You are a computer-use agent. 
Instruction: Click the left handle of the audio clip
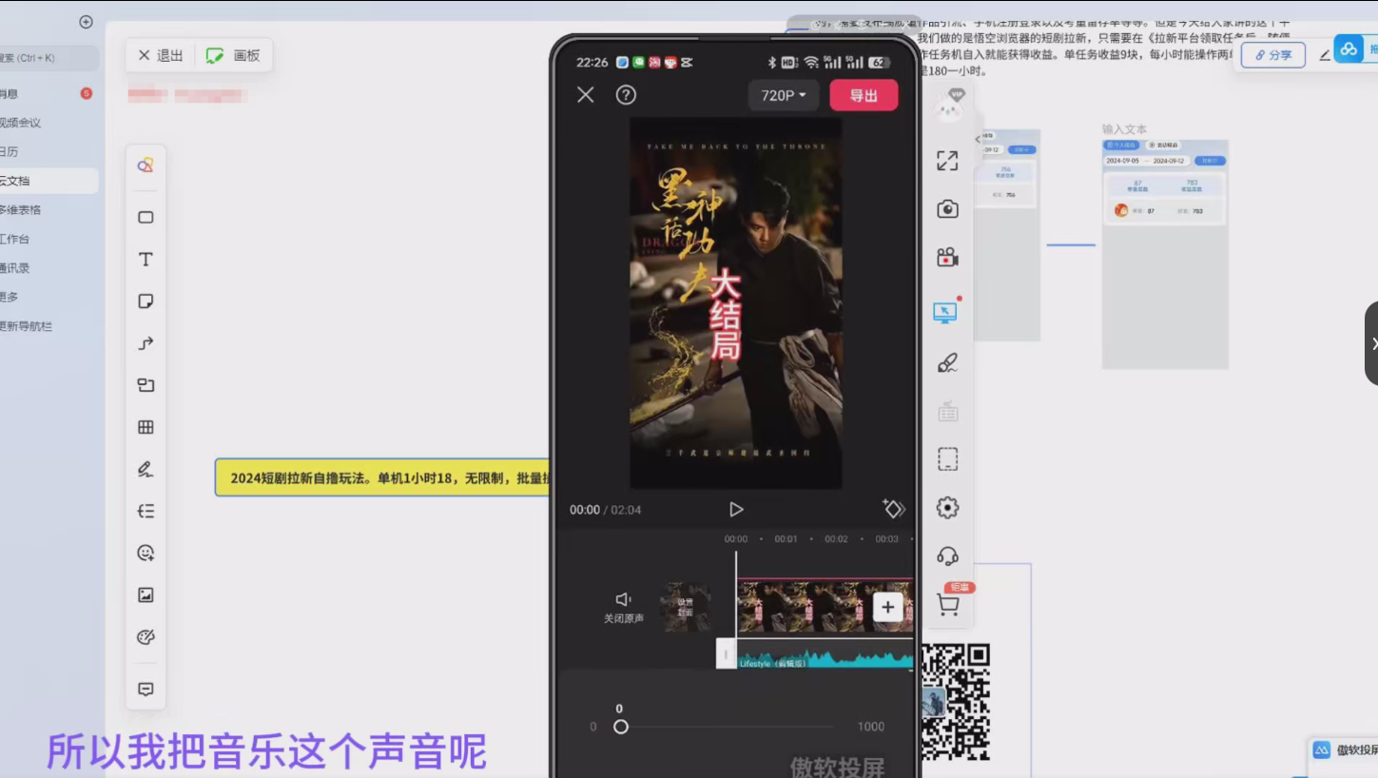726,653
